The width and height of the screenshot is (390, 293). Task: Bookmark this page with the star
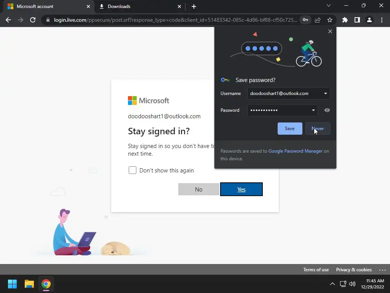(x=330, y=20)
